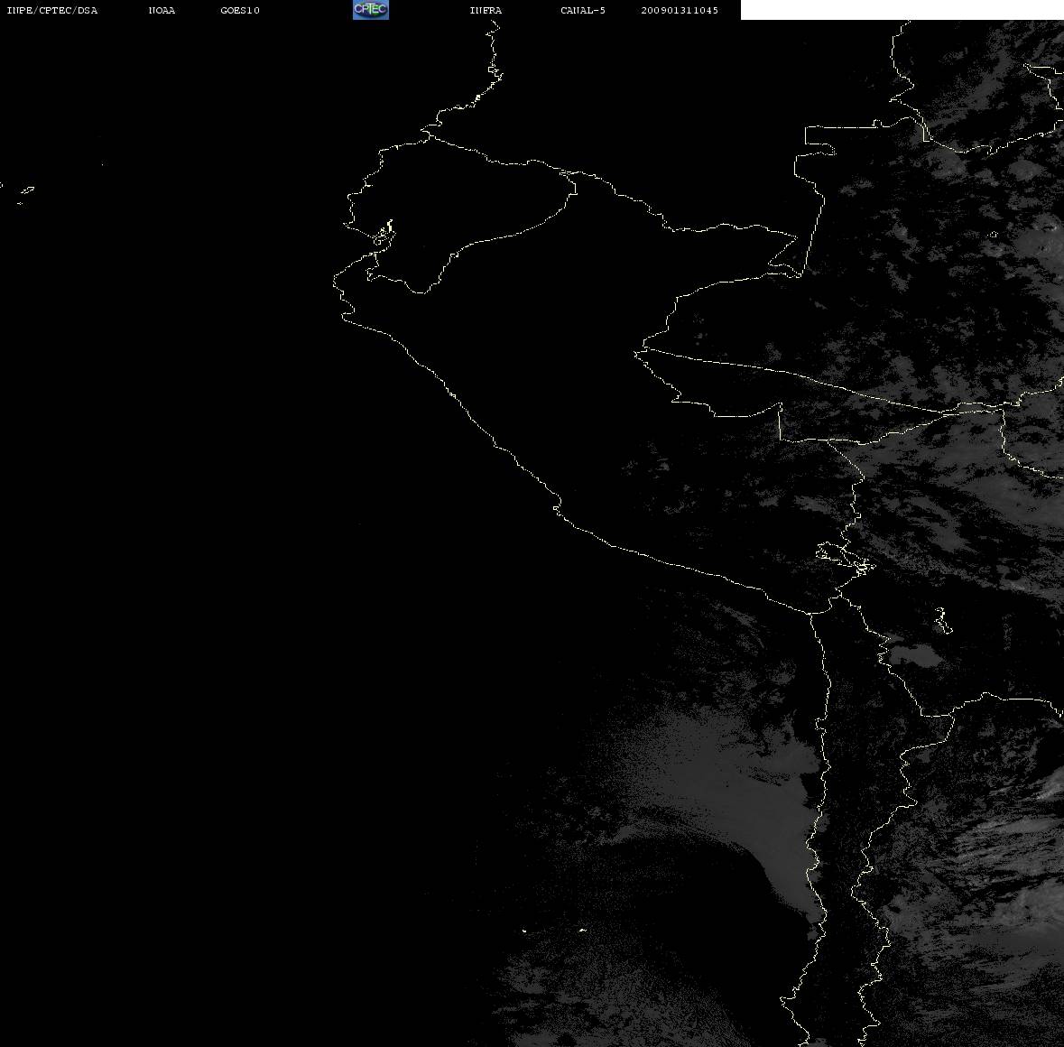This screenshot has width=1064, height=1047.
Task: Click the 200901311045 timestamp text
Action: pos(680,10)
